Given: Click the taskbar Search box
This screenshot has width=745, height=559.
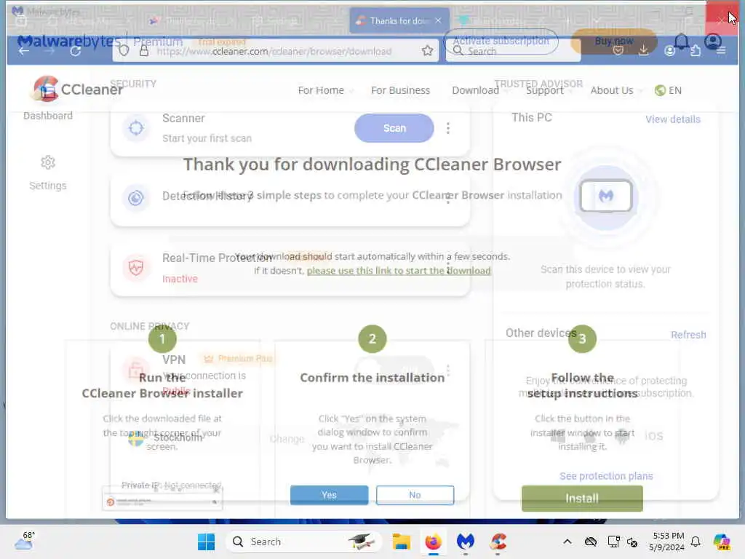Looking at the screenshot, I should click(304, 542).
